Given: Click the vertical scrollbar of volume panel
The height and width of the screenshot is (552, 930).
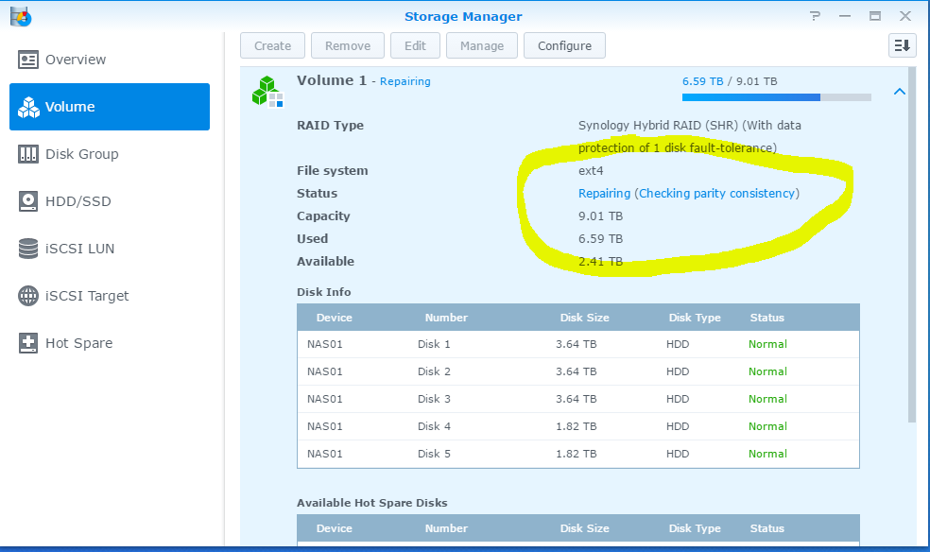Looking at the screenshot, I should [911, 246].
